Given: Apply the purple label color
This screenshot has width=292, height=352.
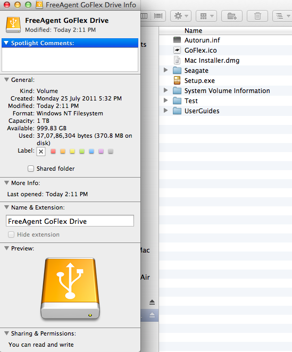Looking at the screenshot, I should 101,152.
